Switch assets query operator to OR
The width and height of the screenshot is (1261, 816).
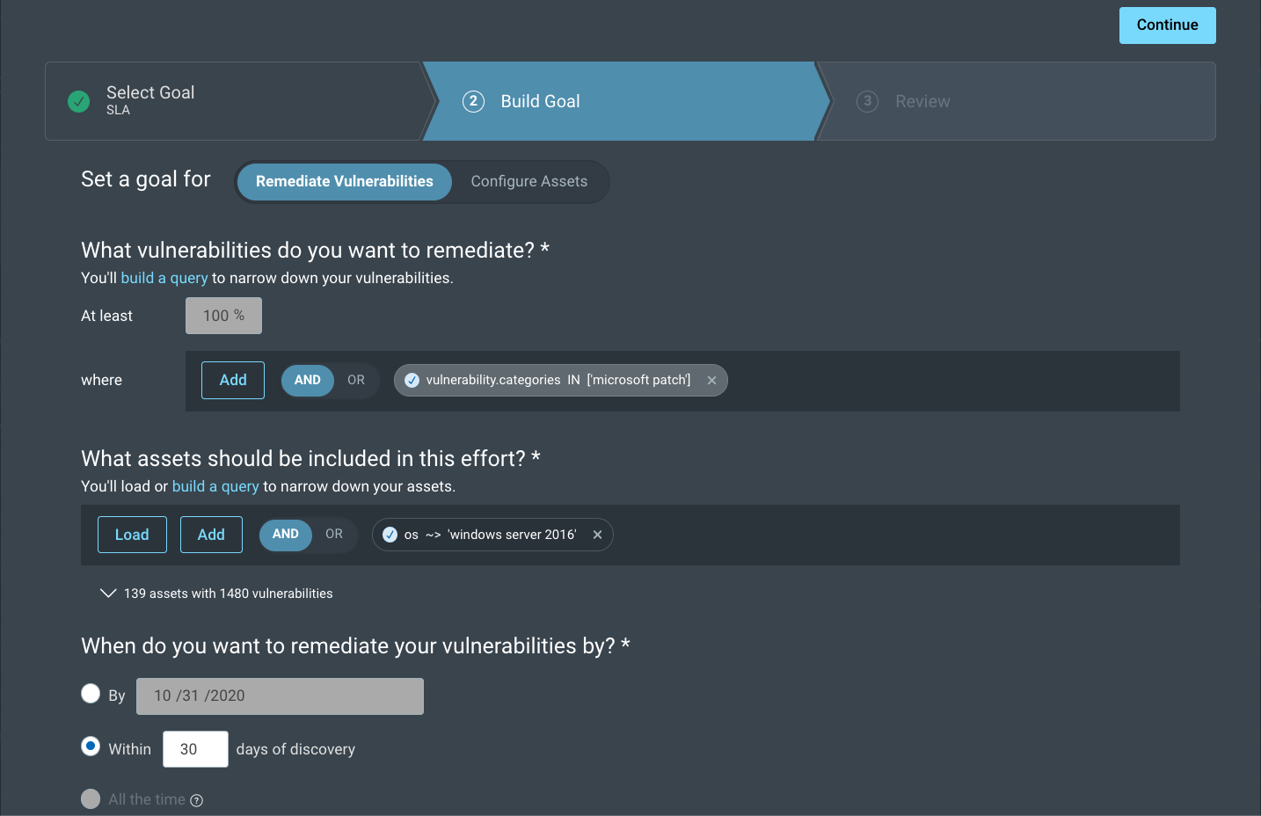click(334, 534)
